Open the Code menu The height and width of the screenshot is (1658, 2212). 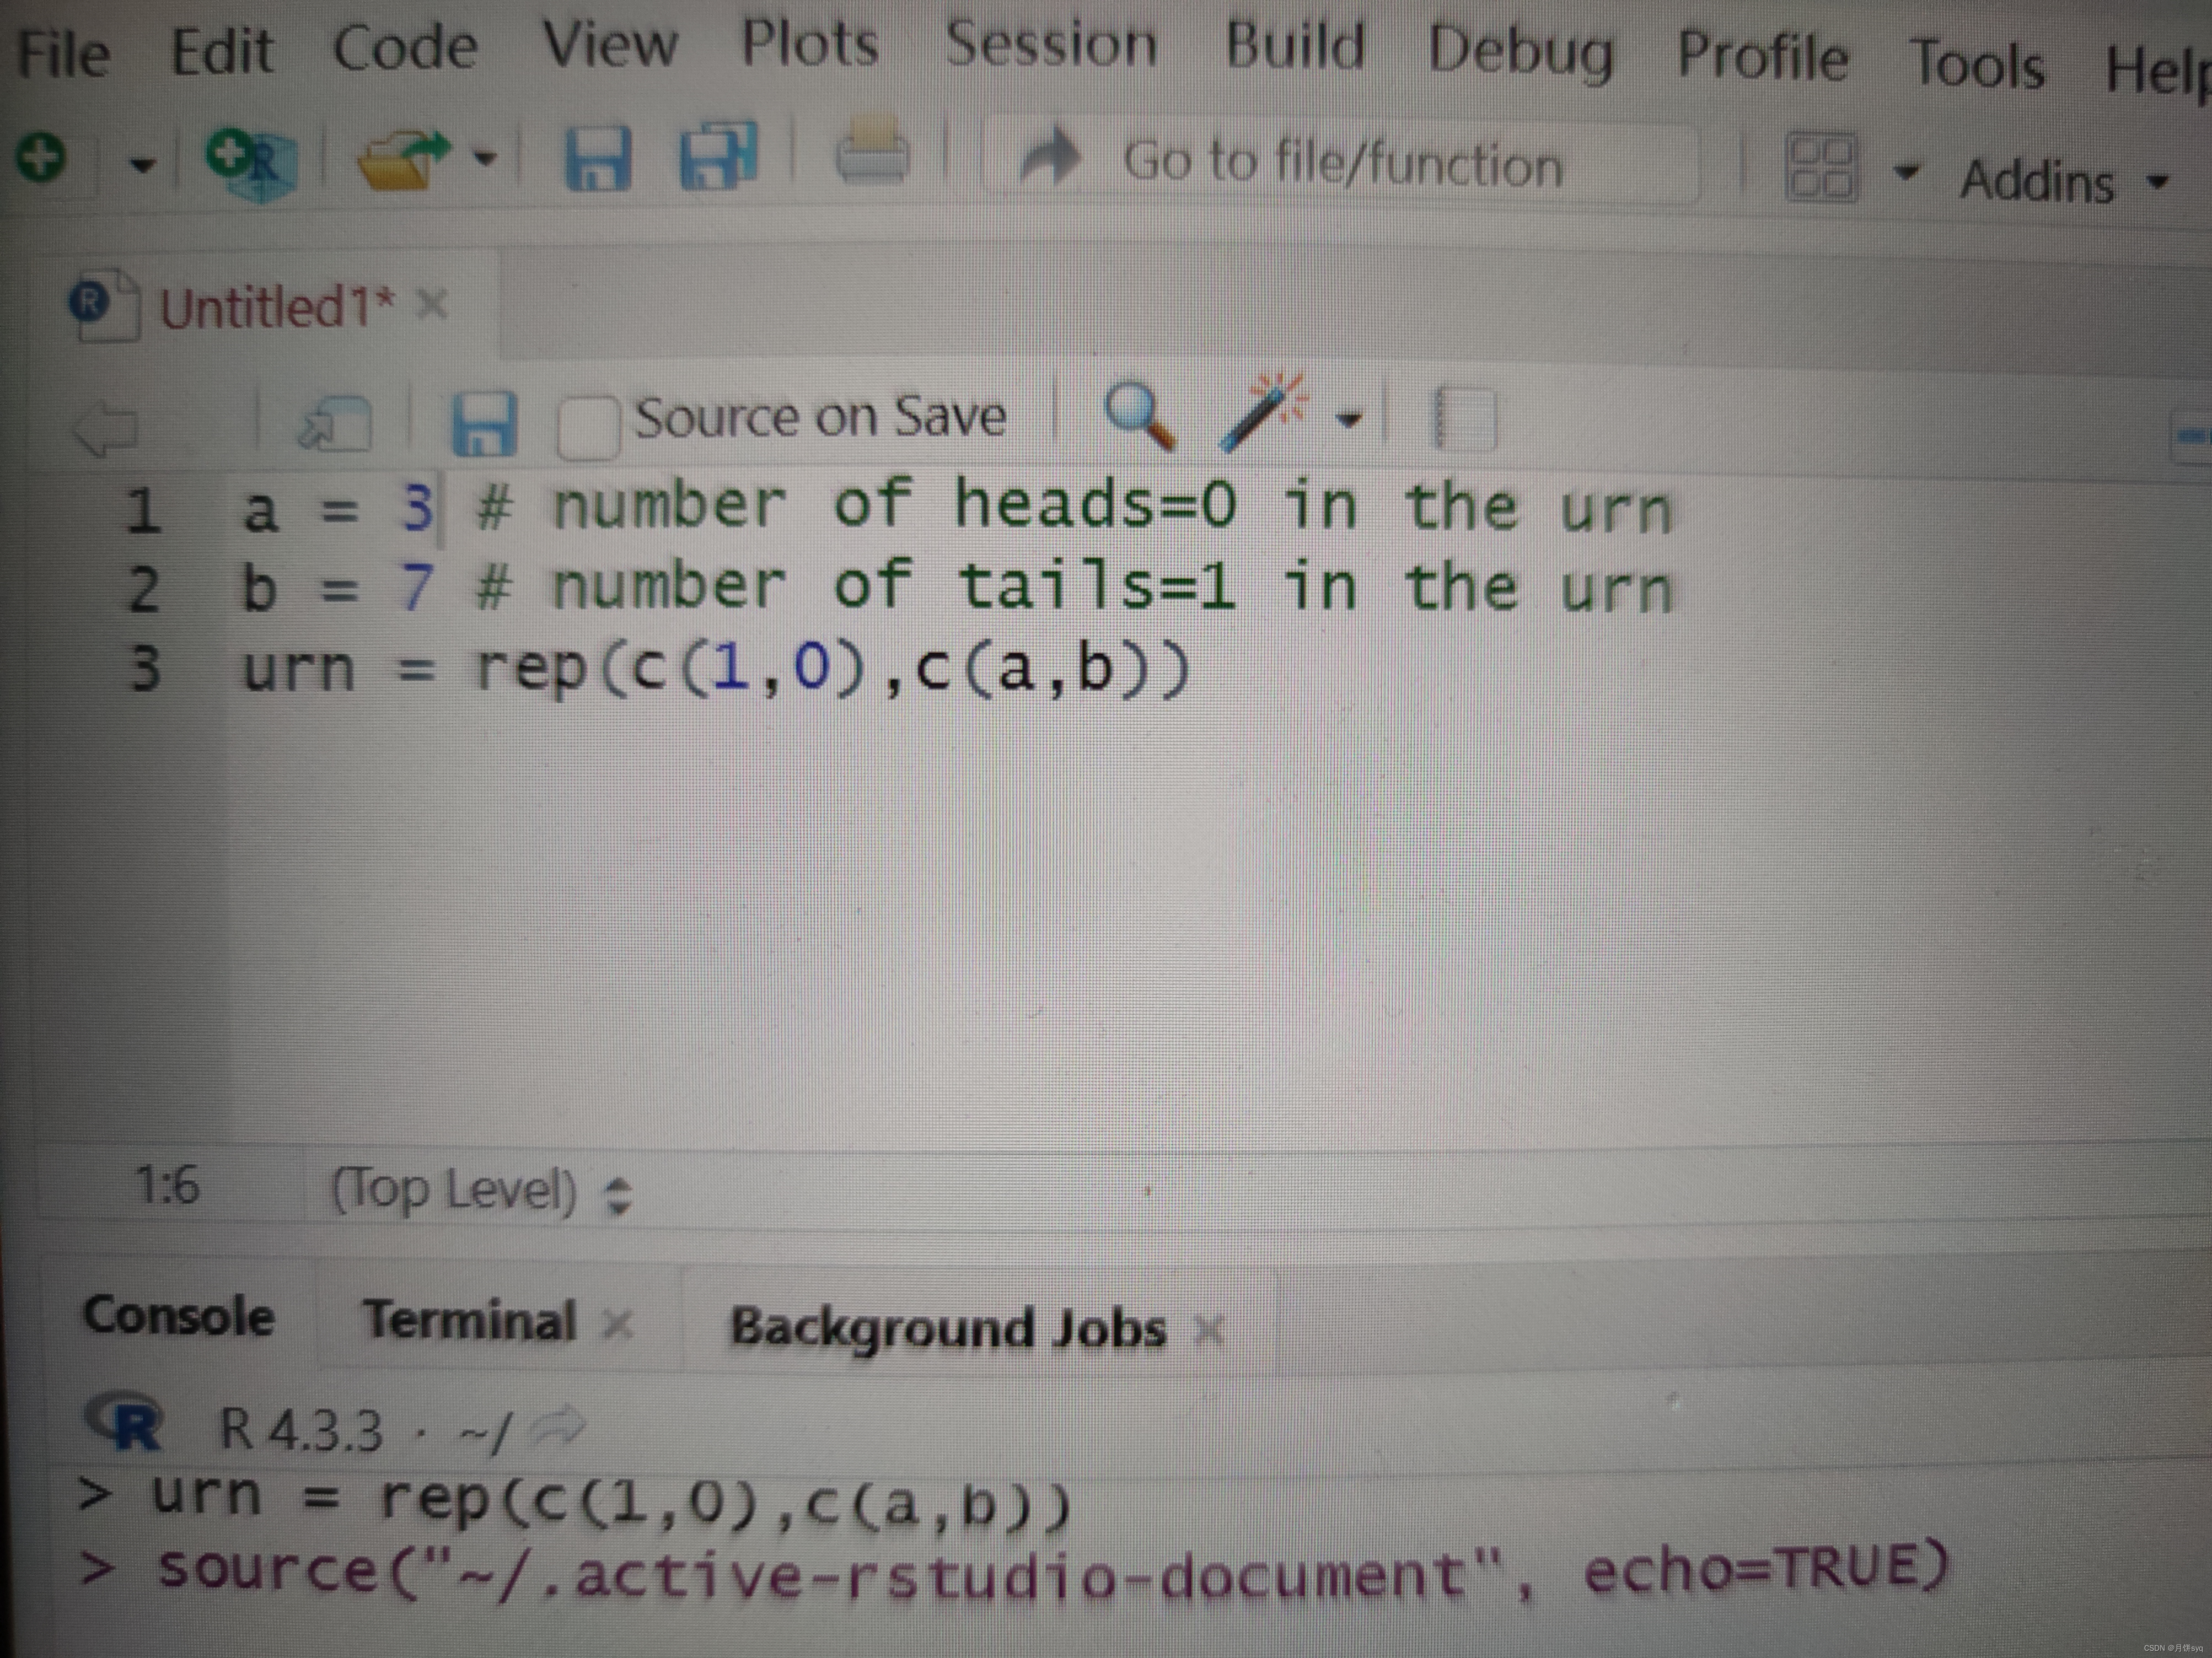click(x=405, y=47)
